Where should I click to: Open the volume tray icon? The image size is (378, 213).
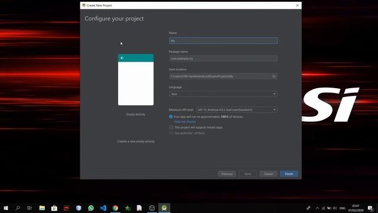pyautogui.click(x=335, y=208)
